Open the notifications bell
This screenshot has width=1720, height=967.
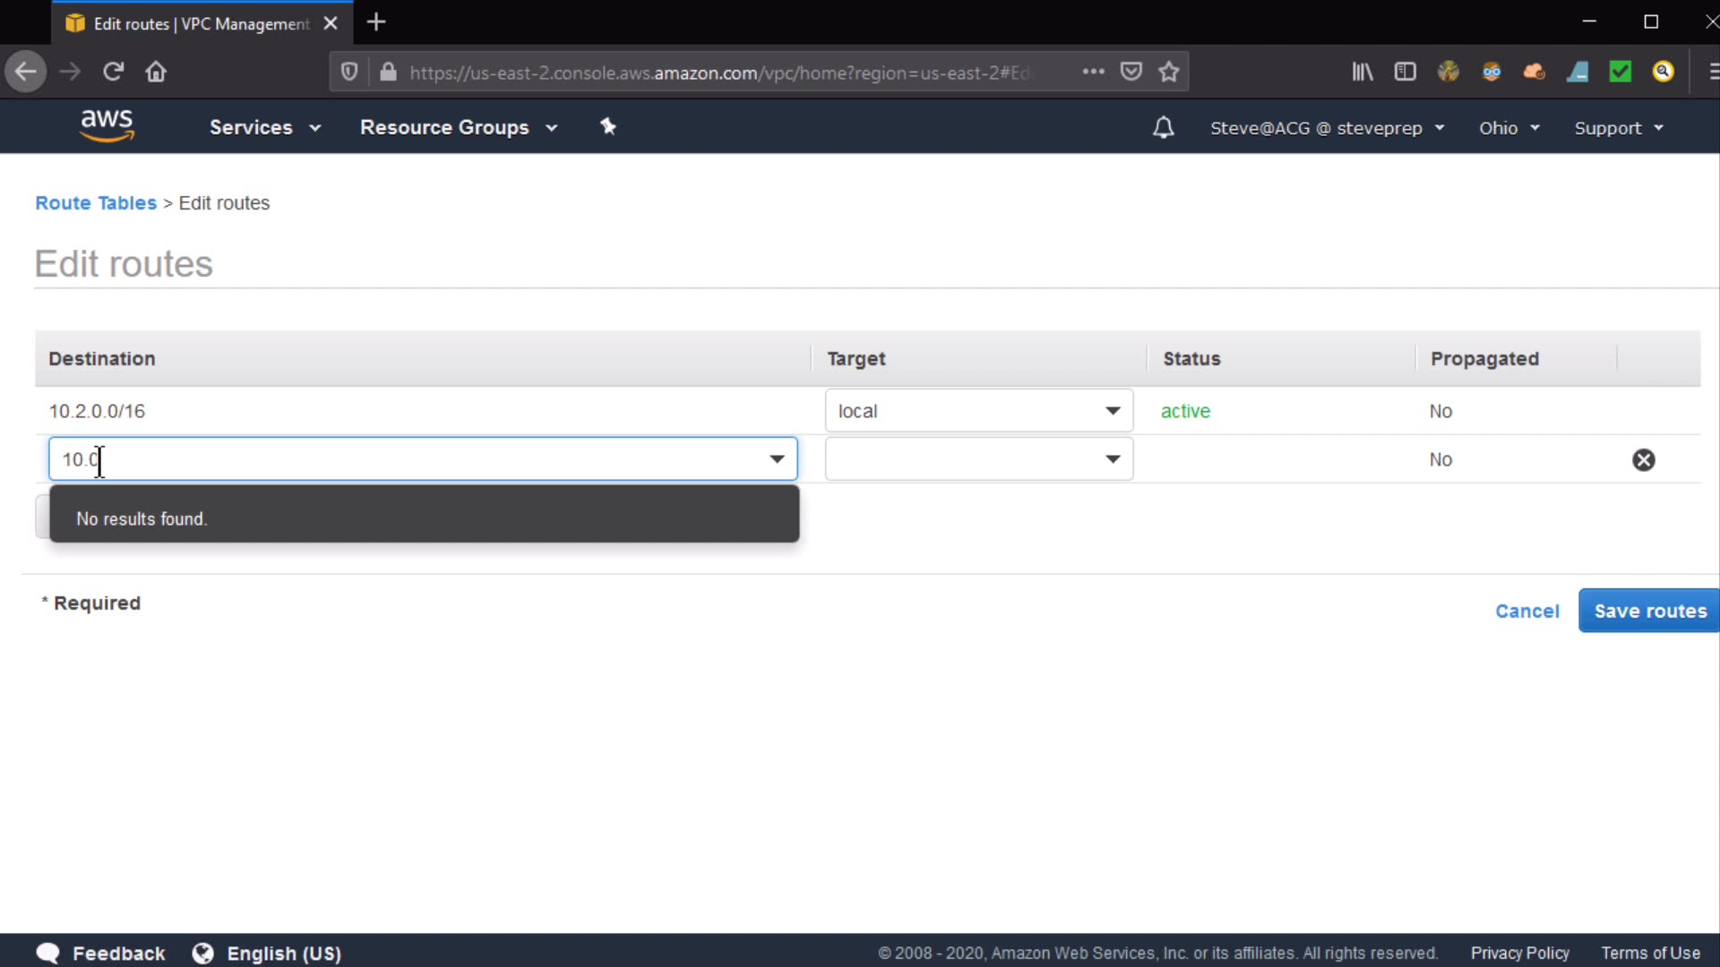(x=1163, y=127)
